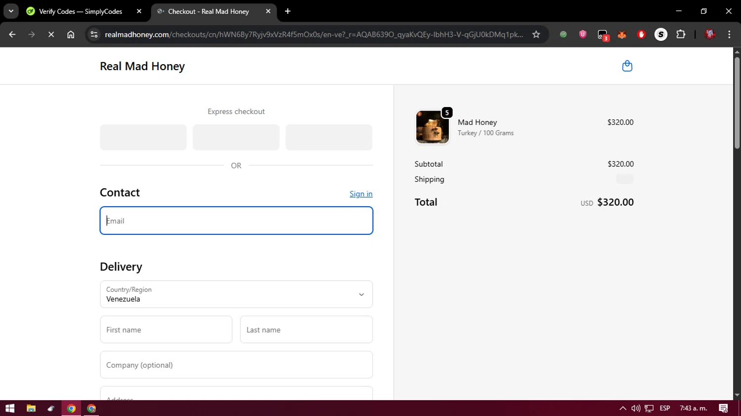Bookmark this page with the star icon
741x416 pixels.
(x=536, y=35)
